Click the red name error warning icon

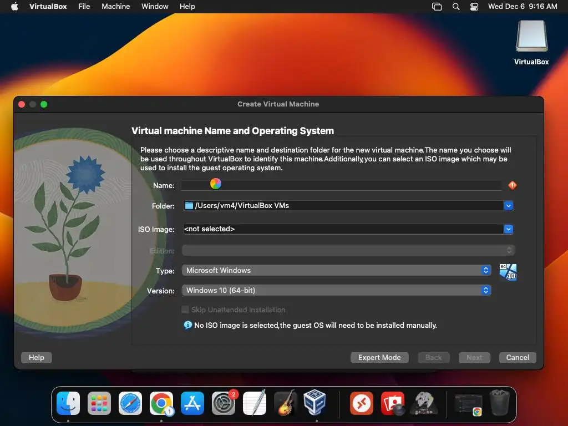click(512, 185)
